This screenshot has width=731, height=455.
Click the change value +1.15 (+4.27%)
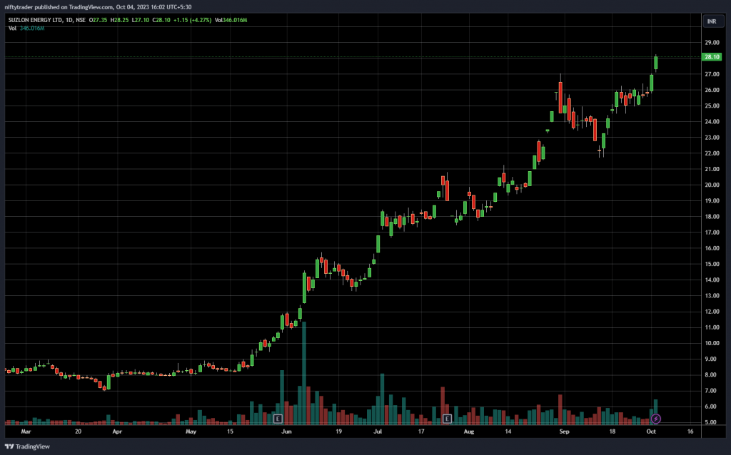(193, 20)
